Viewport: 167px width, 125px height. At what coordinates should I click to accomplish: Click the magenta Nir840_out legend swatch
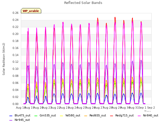139,116
